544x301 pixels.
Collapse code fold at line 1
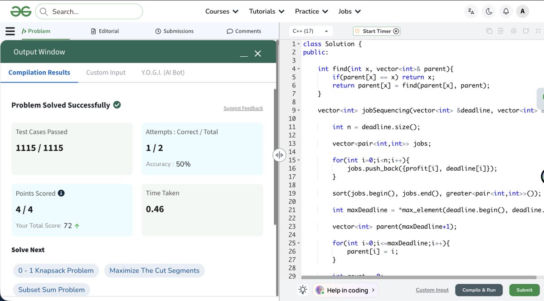pyautogui.click(x=298, y=44)
